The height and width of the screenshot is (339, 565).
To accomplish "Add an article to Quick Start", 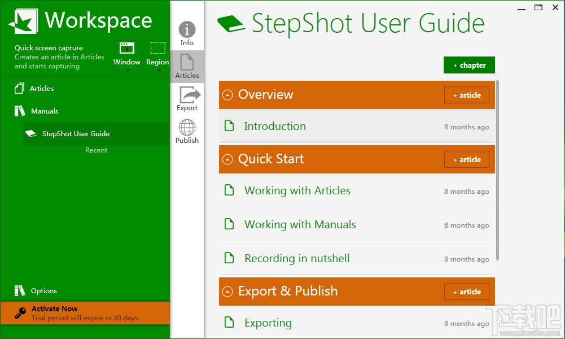I will [x=466, y=160].
